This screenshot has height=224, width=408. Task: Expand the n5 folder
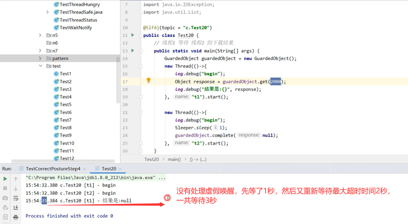click(x=40, y=35)
